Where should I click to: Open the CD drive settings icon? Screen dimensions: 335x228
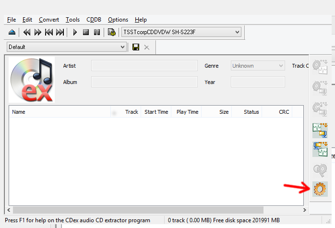pos(112,32)
